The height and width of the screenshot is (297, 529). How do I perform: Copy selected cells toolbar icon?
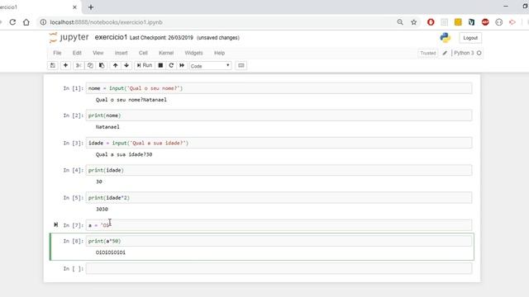pyautogui.click(x=90, y=65)
